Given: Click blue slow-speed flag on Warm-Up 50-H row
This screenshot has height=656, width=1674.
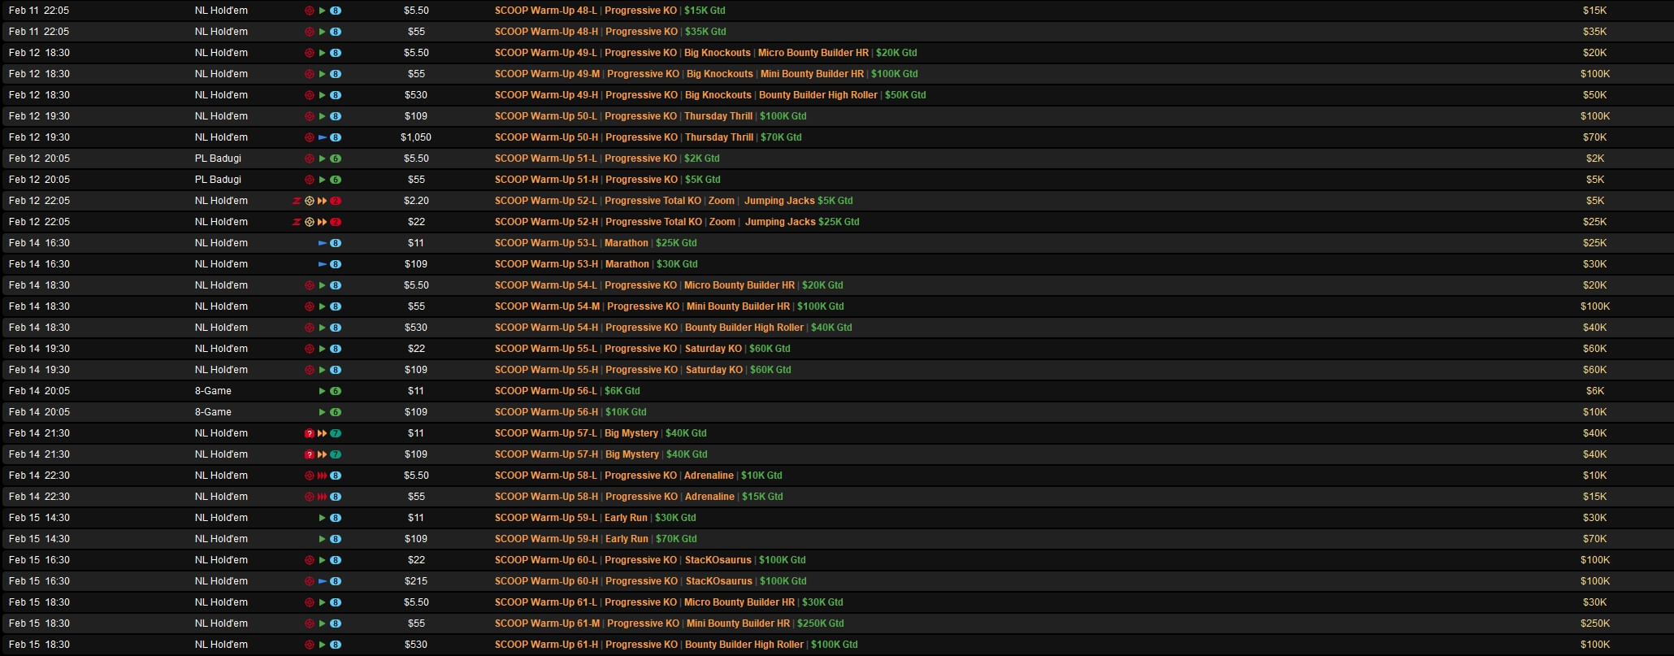Looking at the screenshot, I should [x=323, y=137].
